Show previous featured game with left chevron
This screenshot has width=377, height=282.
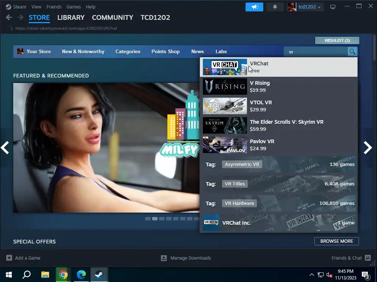click(x=5, y=148)
